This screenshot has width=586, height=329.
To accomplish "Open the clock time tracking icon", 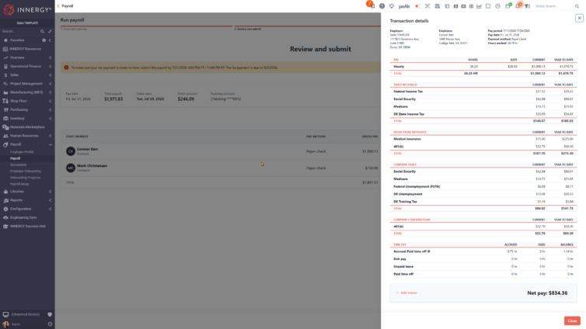I will (497, 6).
